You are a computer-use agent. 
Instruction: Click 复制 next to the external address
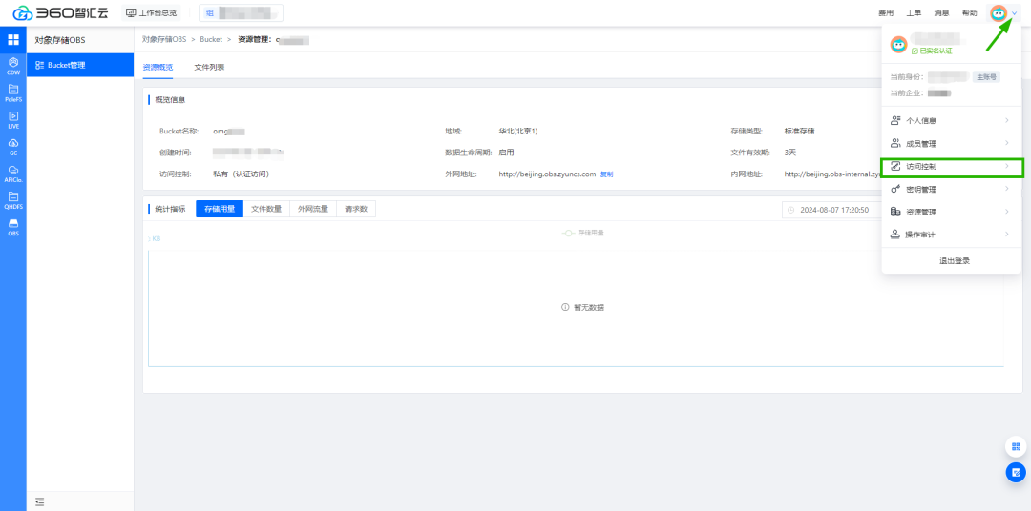(x=607, y=174)
